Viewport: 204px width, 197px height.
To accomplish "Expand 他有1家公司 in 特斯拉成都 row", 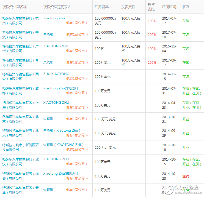I will tap(77, 178).
